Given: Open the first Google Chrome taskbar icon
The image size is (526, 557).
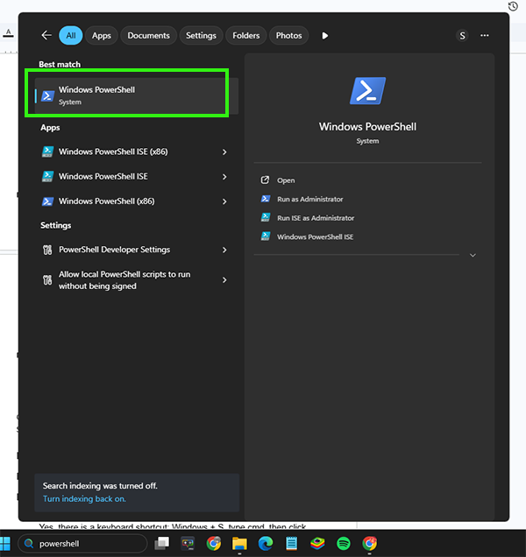Looking at the screenshot, I should (x=214, y=544).
